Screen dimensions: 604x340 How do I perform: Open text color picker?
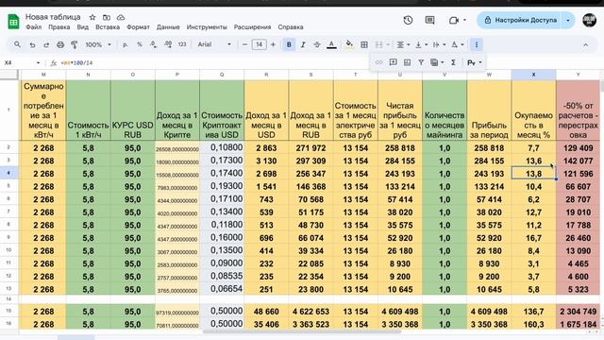[x=331, y=44]
